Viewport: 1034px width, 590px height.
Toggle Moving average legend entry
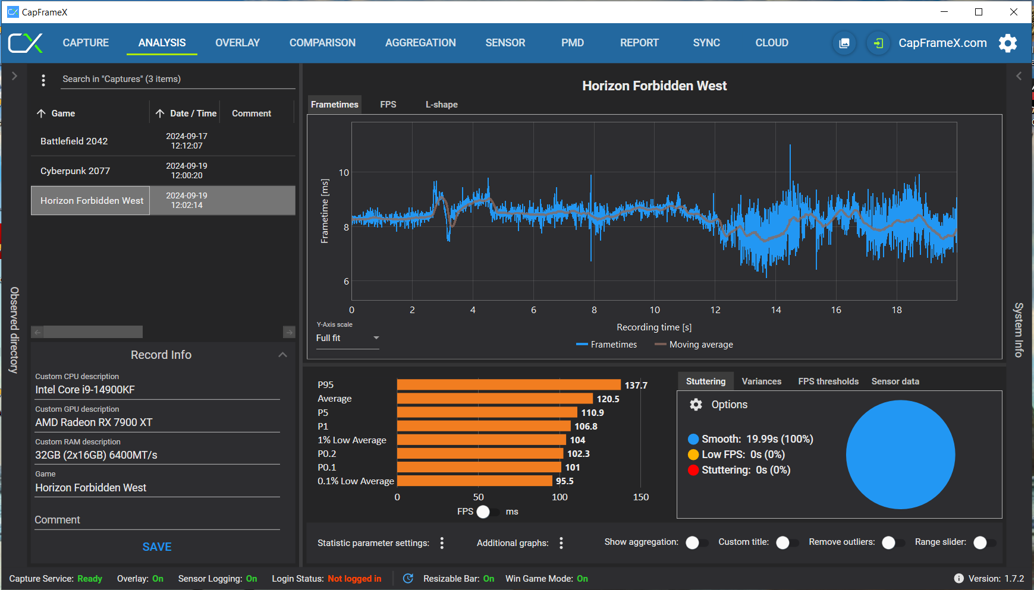click(x=694, y=345)
